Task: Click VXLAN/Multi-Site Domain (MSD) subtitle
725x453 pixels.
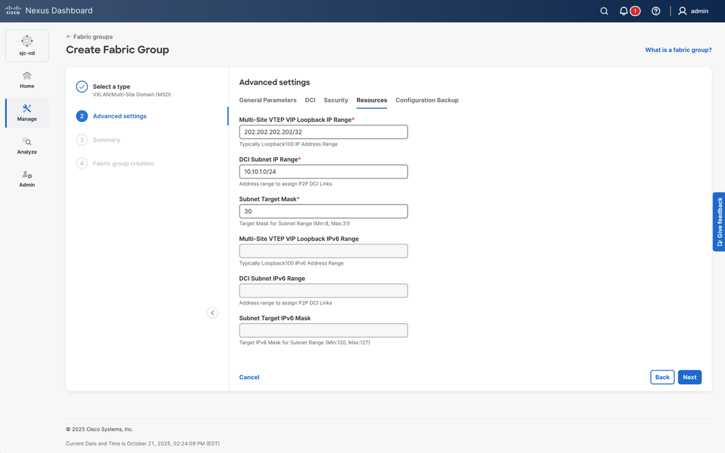Action: (132, 94)
